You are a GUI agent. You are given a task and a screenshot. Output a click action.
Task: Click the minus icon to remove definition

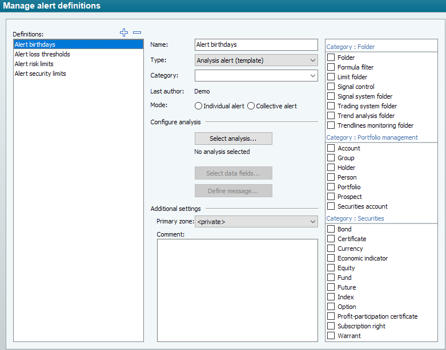point(137,32)
